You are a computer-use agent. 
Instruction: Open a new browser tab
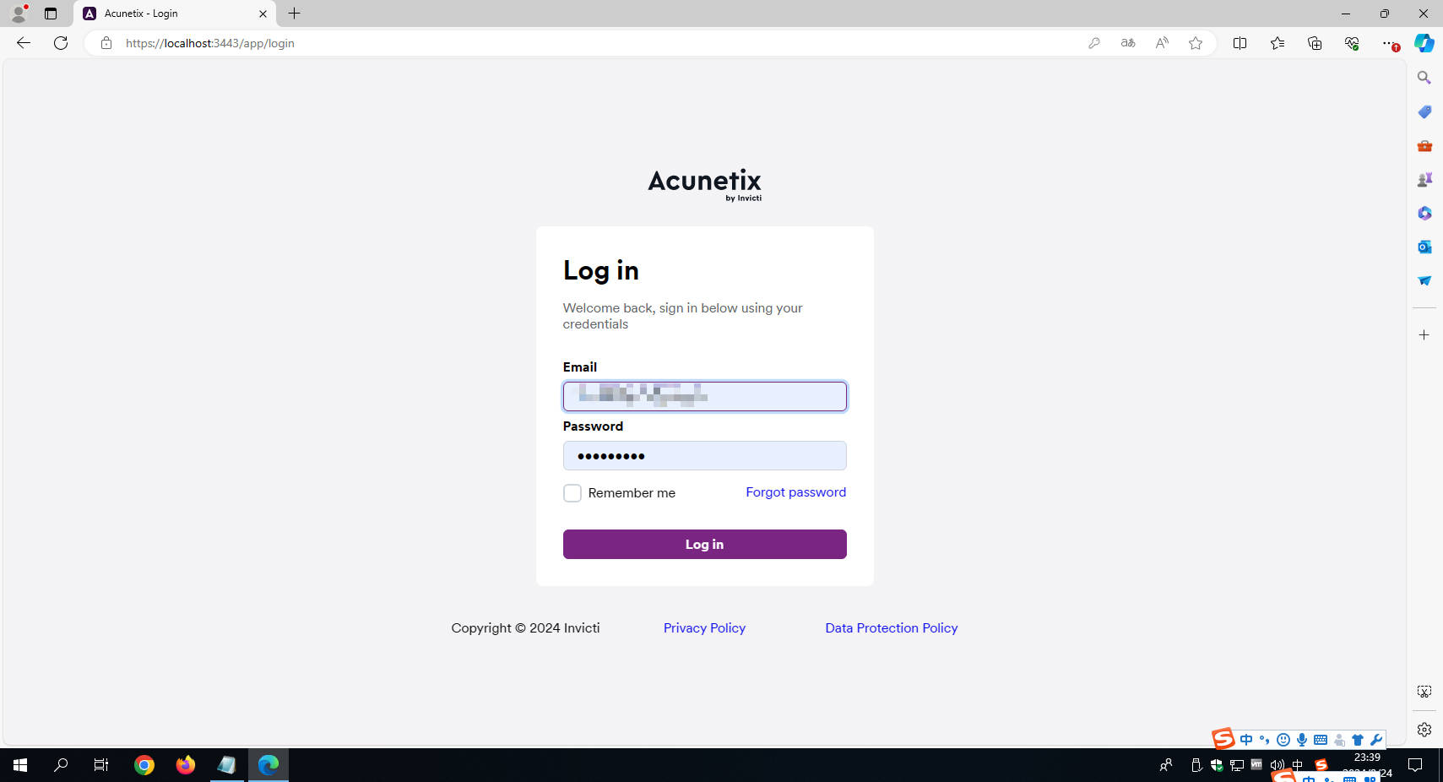294,14
